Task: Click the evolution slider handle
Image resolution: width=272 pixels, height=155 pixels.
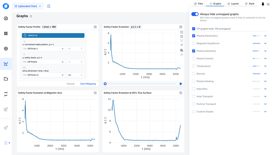Action: point(105,84)
